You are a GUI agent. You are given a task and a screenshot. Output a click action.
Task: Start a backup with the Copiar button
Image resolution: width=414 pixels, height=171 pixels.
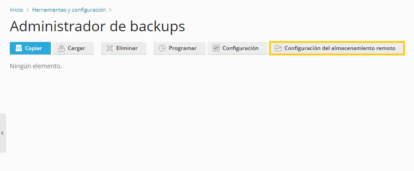pyautogui.click(x=30, y=48)
